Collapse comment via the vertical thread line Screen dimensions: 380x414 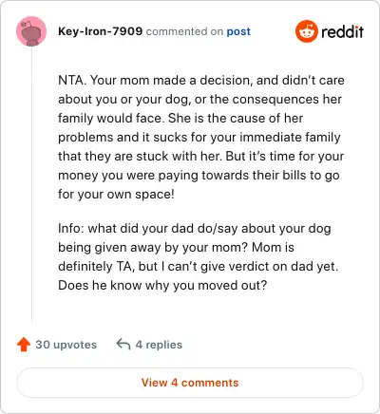coord(31,184)
